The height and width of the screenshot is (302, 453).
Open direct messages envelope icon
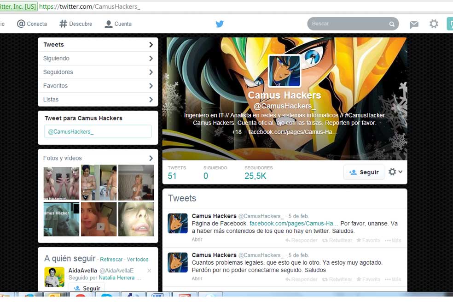(x=414, y=24)
